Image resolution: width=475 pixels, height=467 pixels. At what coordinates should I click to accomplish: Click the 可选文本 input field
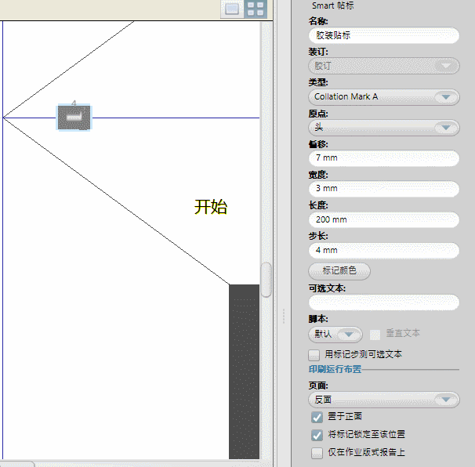click(384, 302)
